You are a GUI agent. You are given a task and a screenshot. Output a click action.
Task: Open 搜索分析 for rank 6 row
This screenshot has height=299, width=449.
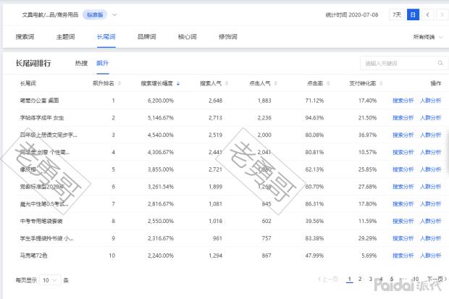pyautogui.click(x=403, y=187)
